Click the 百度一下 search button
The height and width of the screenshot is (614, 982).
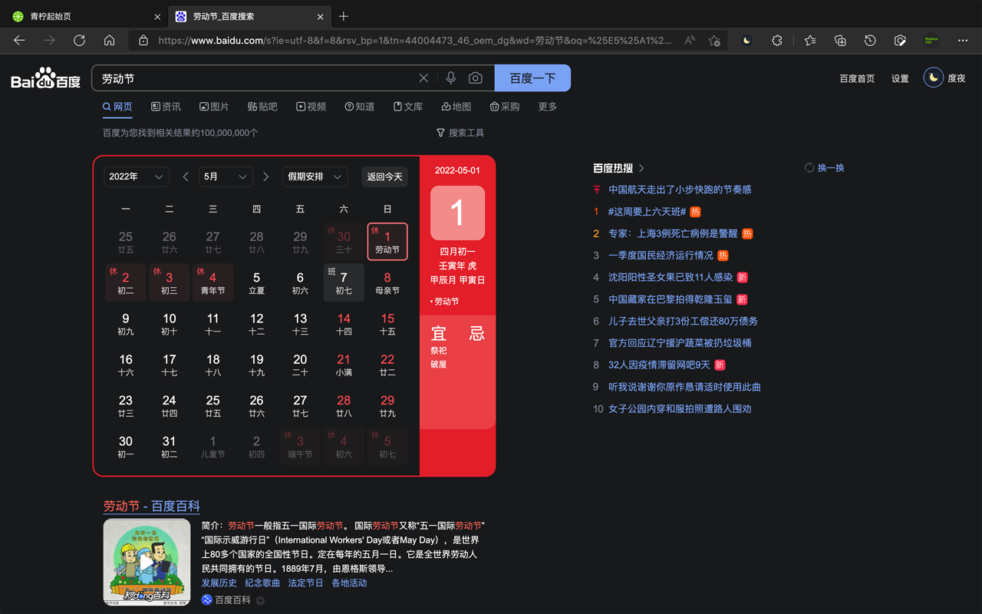click(532, 78)
